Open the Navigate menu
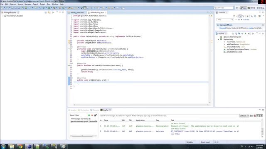This screenshot has width=266, height=149. point(28,4)
